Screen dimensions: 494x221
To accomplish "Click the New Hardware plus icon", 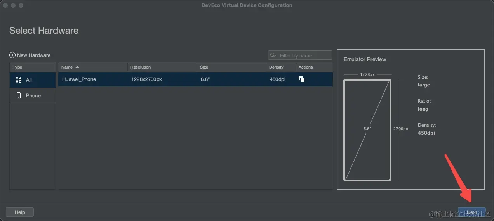I will tap(12, 55).
